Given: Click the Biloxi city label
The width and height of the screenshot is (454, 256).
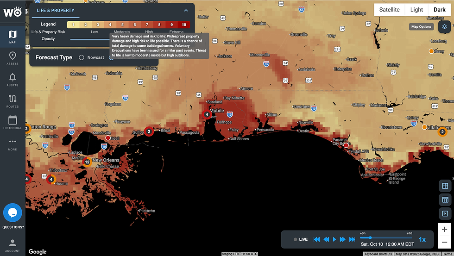Looking at the screenshot, I should [x=165, y=131].
